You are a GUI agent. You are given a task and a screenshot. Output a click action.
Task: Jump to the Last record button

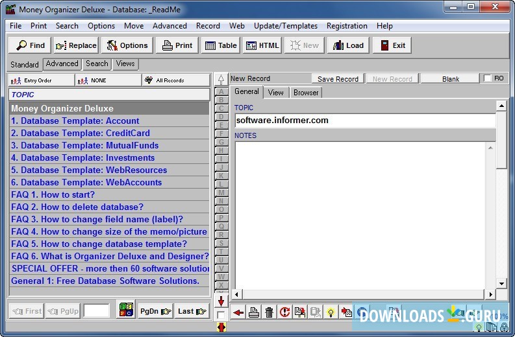[x=192, y=311]
